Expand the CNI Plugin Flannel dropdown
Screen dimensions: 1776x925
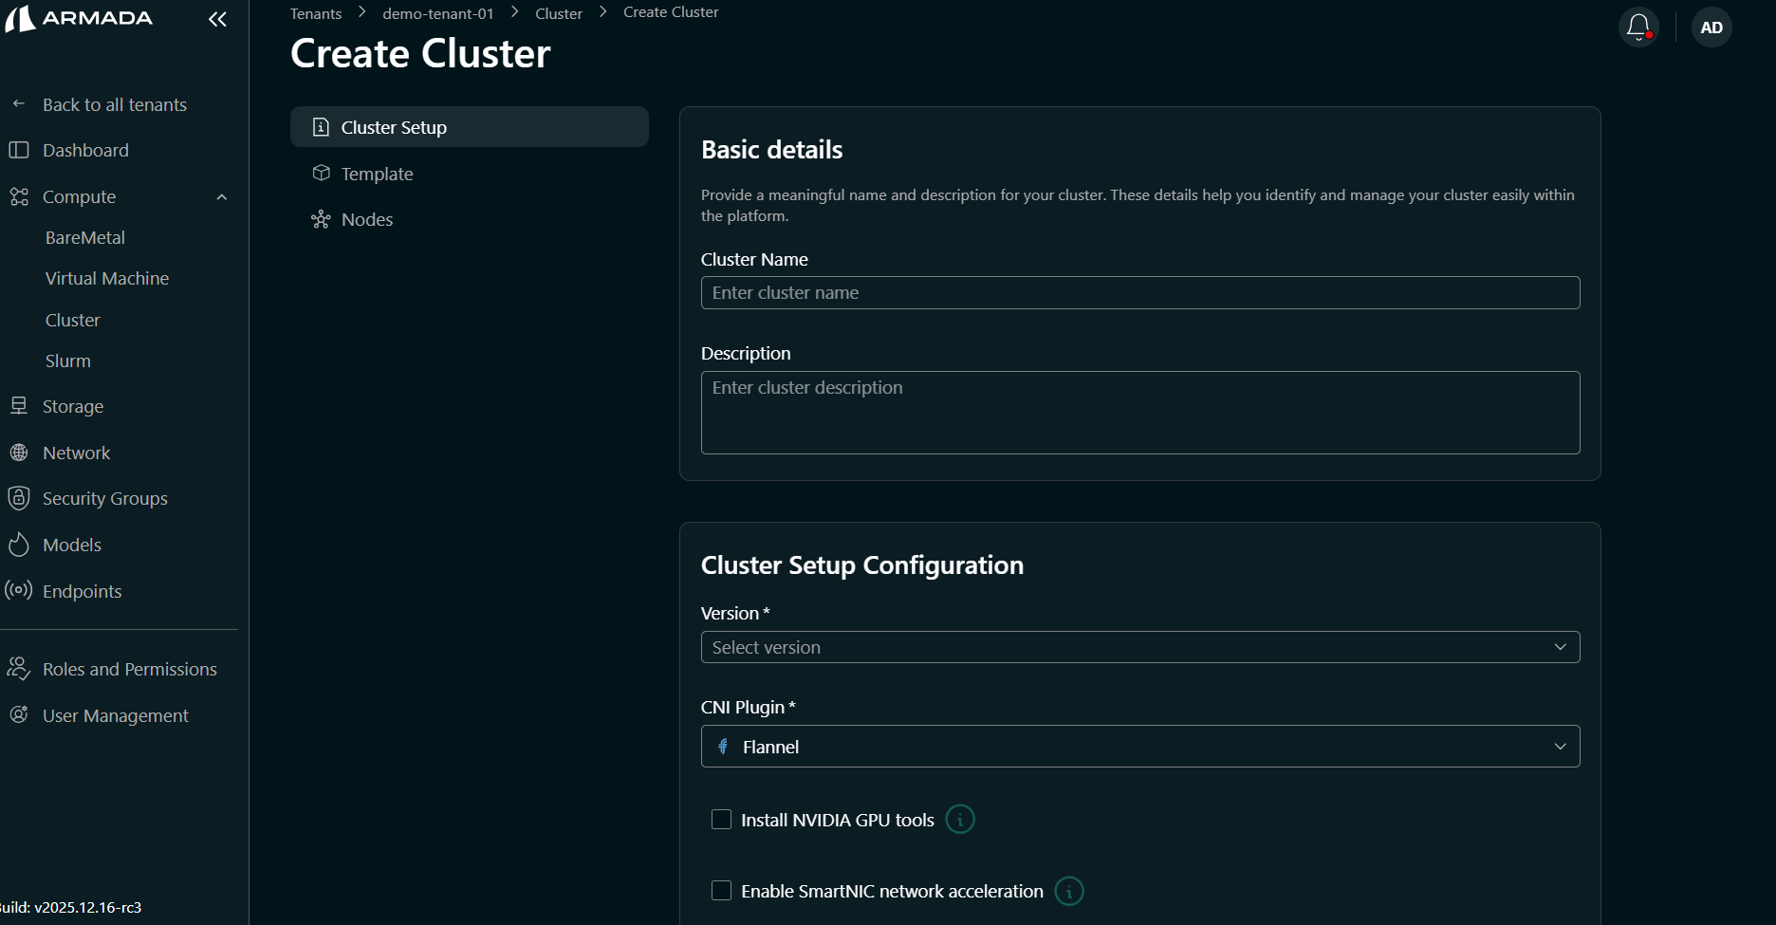(1139, 747)
